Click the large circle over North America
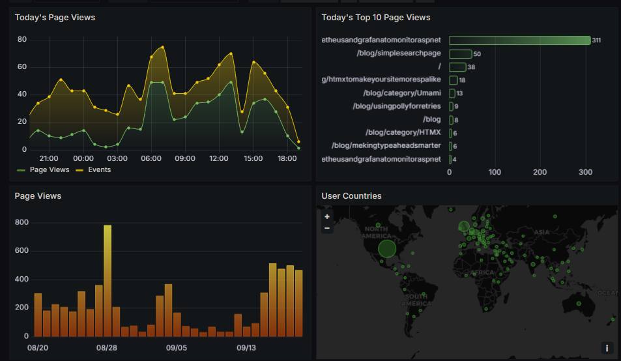The width and height of the screenshot is (621, 361). point(387,248)
